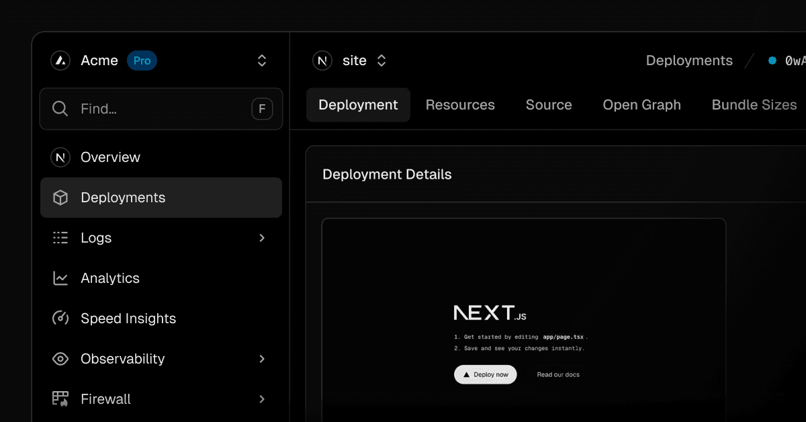Open the Open Graph tab
This screenshot has width=806, height=422.
click(641, 105)
